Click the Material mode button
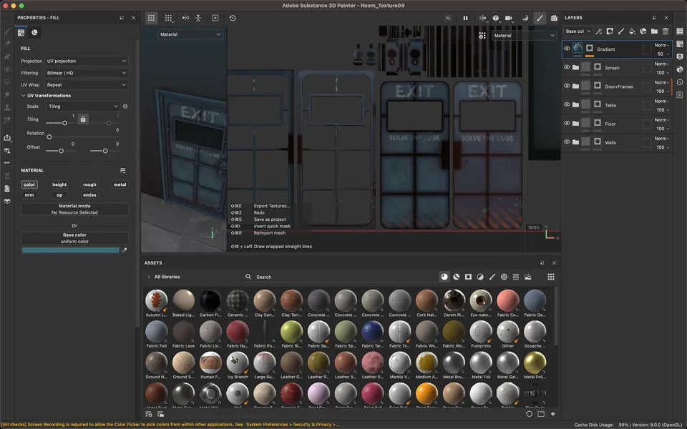This screenshot has height=429, width=687. (x=74, y=209)
